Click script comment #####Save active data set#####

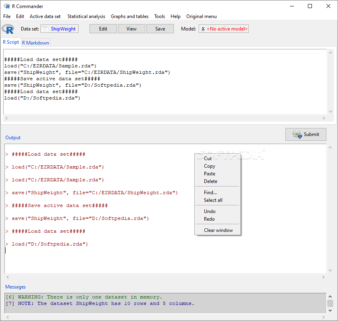tap(52, 79)
